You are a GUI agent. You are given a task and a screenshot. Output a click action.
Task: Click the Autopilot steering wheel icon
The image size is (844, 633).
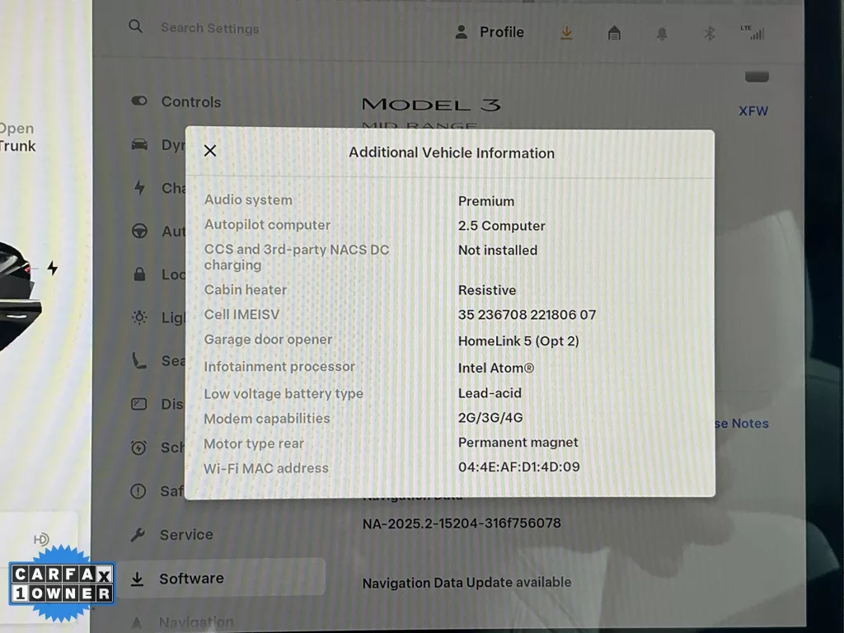pos(139,232)
